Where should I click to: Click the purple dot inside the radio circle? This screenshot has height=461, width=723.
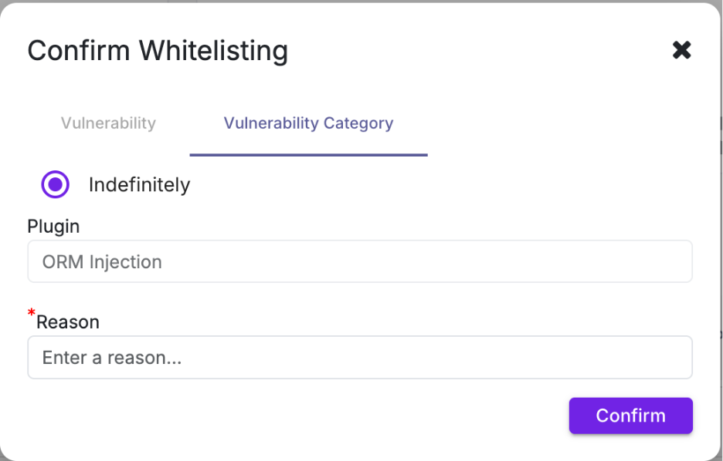56,185
